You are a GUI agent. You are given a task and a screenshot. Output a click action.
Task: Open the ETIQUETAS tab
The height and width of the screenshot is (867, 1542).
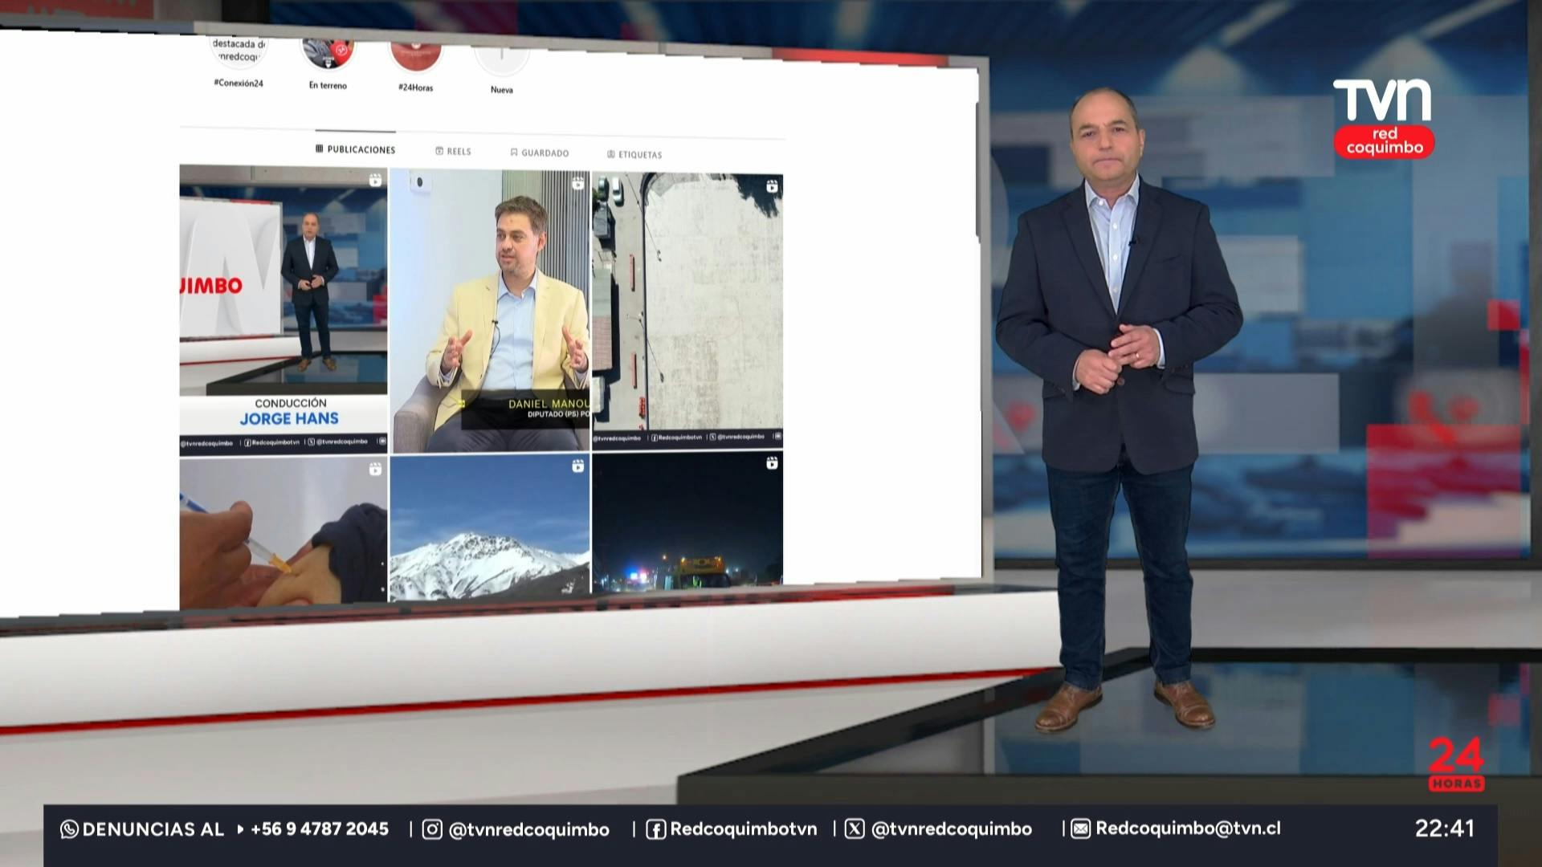[x=634, y=154]
